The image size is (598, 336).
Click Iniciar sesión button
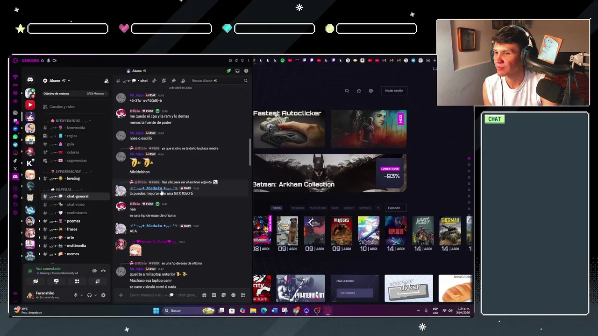(x=394, y=91)
